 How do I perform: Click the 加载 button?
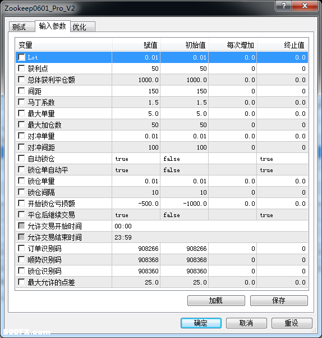216,300
